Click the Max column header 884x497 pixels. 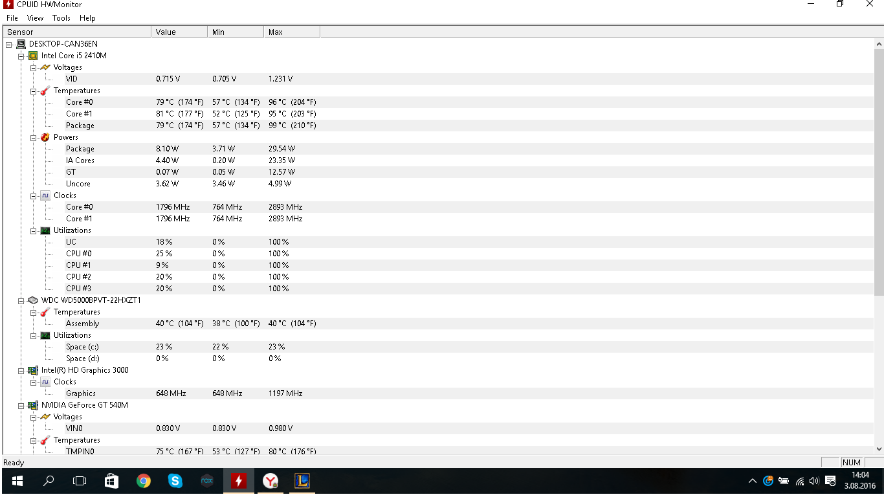click(x=292, y=32)
